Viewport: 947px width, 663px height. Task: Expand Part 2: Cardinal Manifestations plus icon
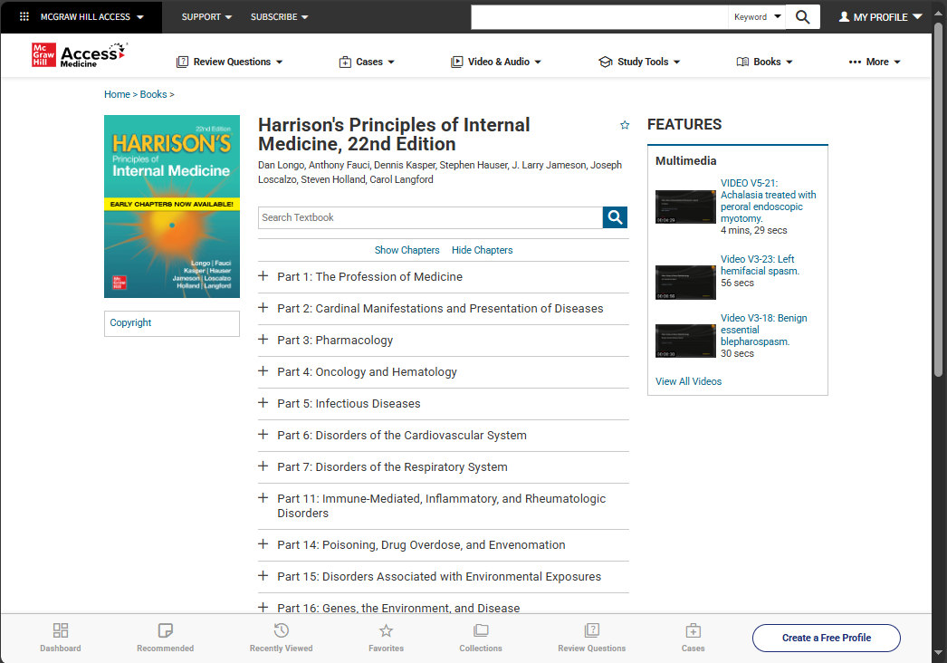(x=263, y=308)
